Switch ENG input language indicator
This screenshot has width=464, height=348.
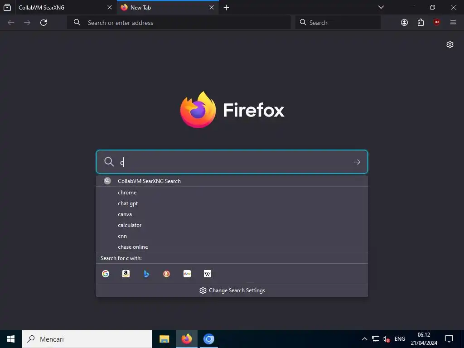pos(400,339)
